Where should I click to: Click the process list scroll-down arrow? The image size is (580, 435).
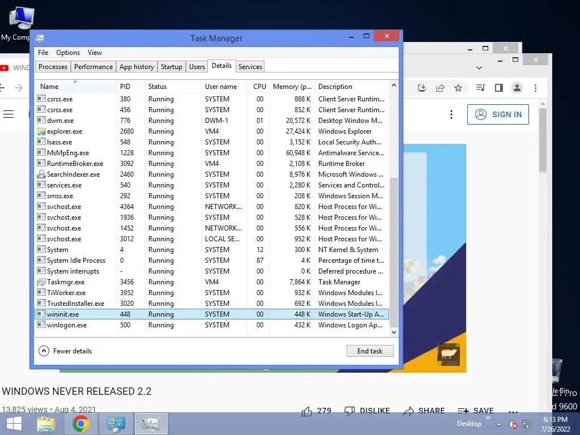pyautogui.click(x=394, y=332)
